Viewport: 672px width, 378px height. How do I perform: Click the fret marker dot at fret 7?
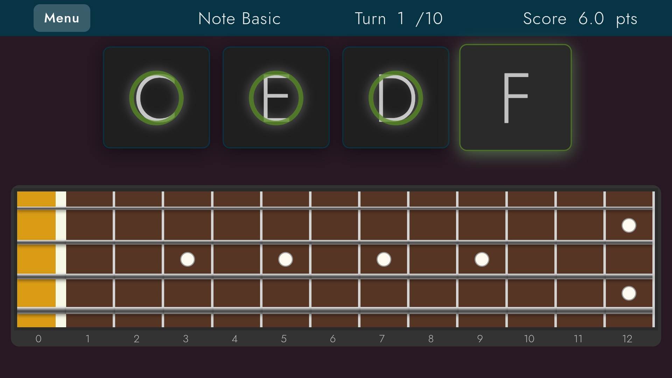[x=384, y=259]
